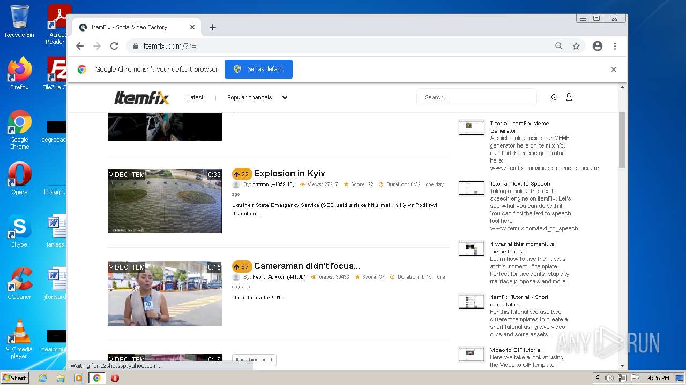Image resolution: width=686 pixels, height=385 pixels.
Task: Bookmark this page with the star icon
Action: click(x=576, y=46)
